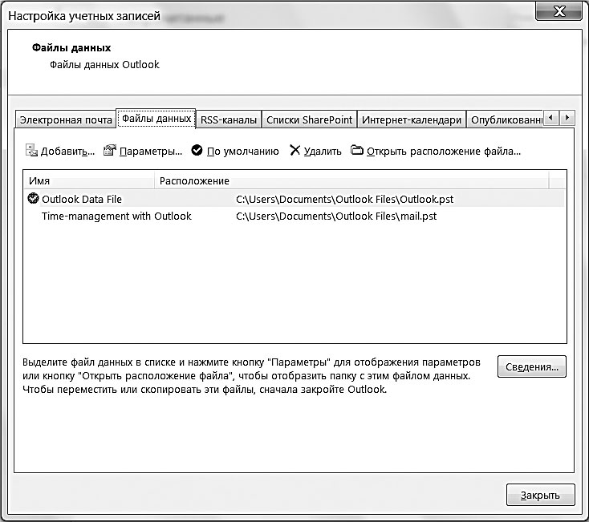Click the Сведения button
This screenshot has width=589, height=522.
(531, 366)
